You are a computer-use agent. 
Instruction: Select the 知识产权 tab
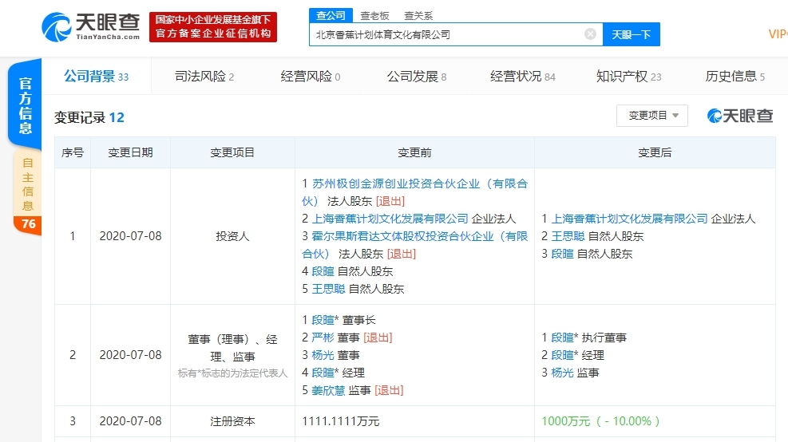click(628, 77)
